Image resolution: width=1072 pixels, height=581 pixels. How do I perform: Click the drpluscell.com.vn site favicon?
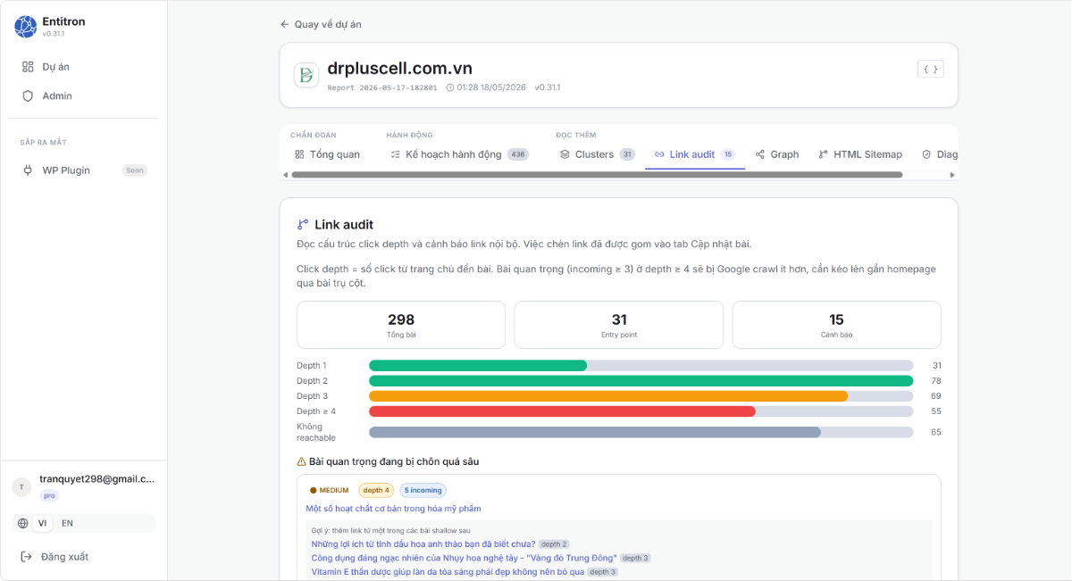(306, 75)
